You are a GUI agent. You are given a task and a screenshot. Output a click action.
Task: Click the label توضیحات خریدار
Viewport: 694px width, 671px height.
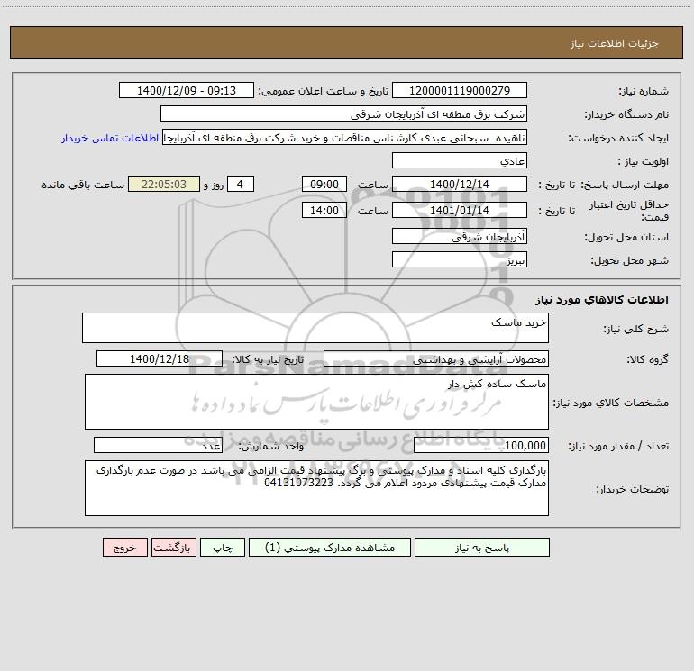(632, 490)
